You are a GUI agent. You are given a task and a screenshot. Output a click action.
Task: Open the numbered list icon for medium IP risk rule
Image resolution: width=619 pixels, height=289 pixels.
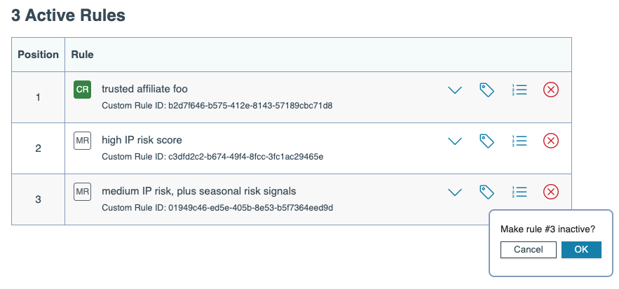click(519, 191)
